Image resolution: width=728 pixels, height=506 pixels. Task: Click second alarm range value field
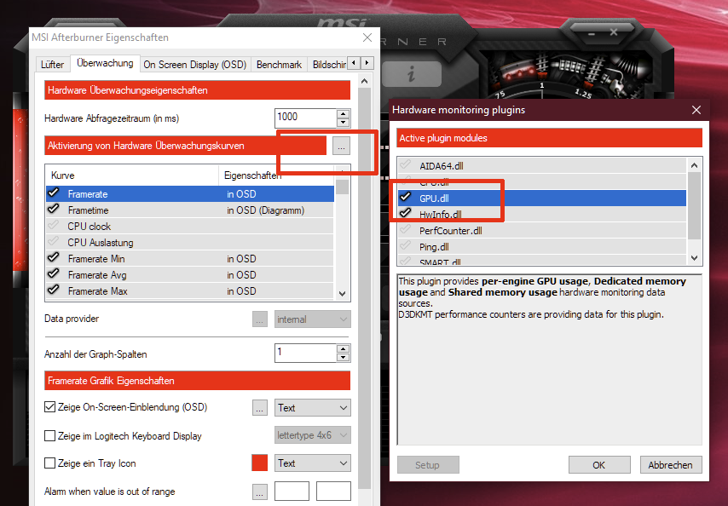click(x=333, y=492)
